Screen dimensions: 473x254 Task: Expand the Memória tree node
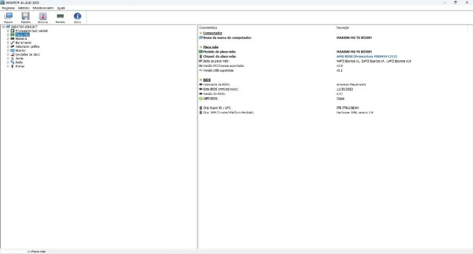point(8,39)
